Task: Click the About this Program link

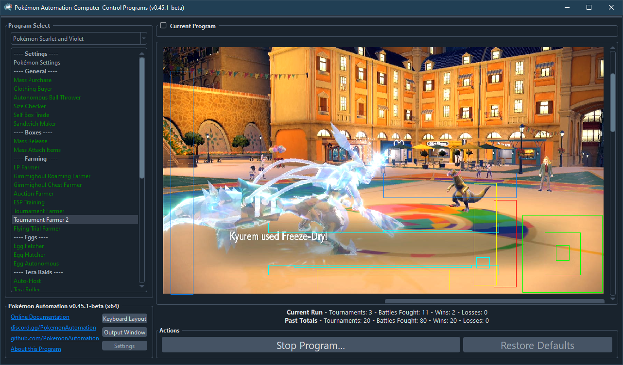Action: [36, 349]
